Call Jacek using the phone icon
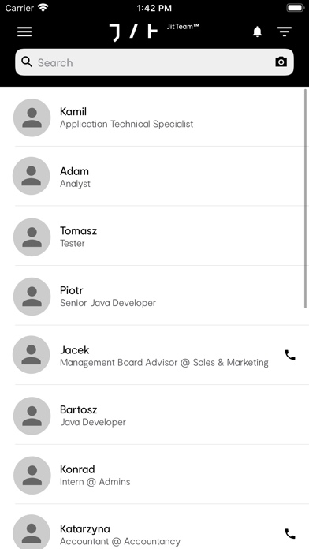 click(x=290, y=355)
